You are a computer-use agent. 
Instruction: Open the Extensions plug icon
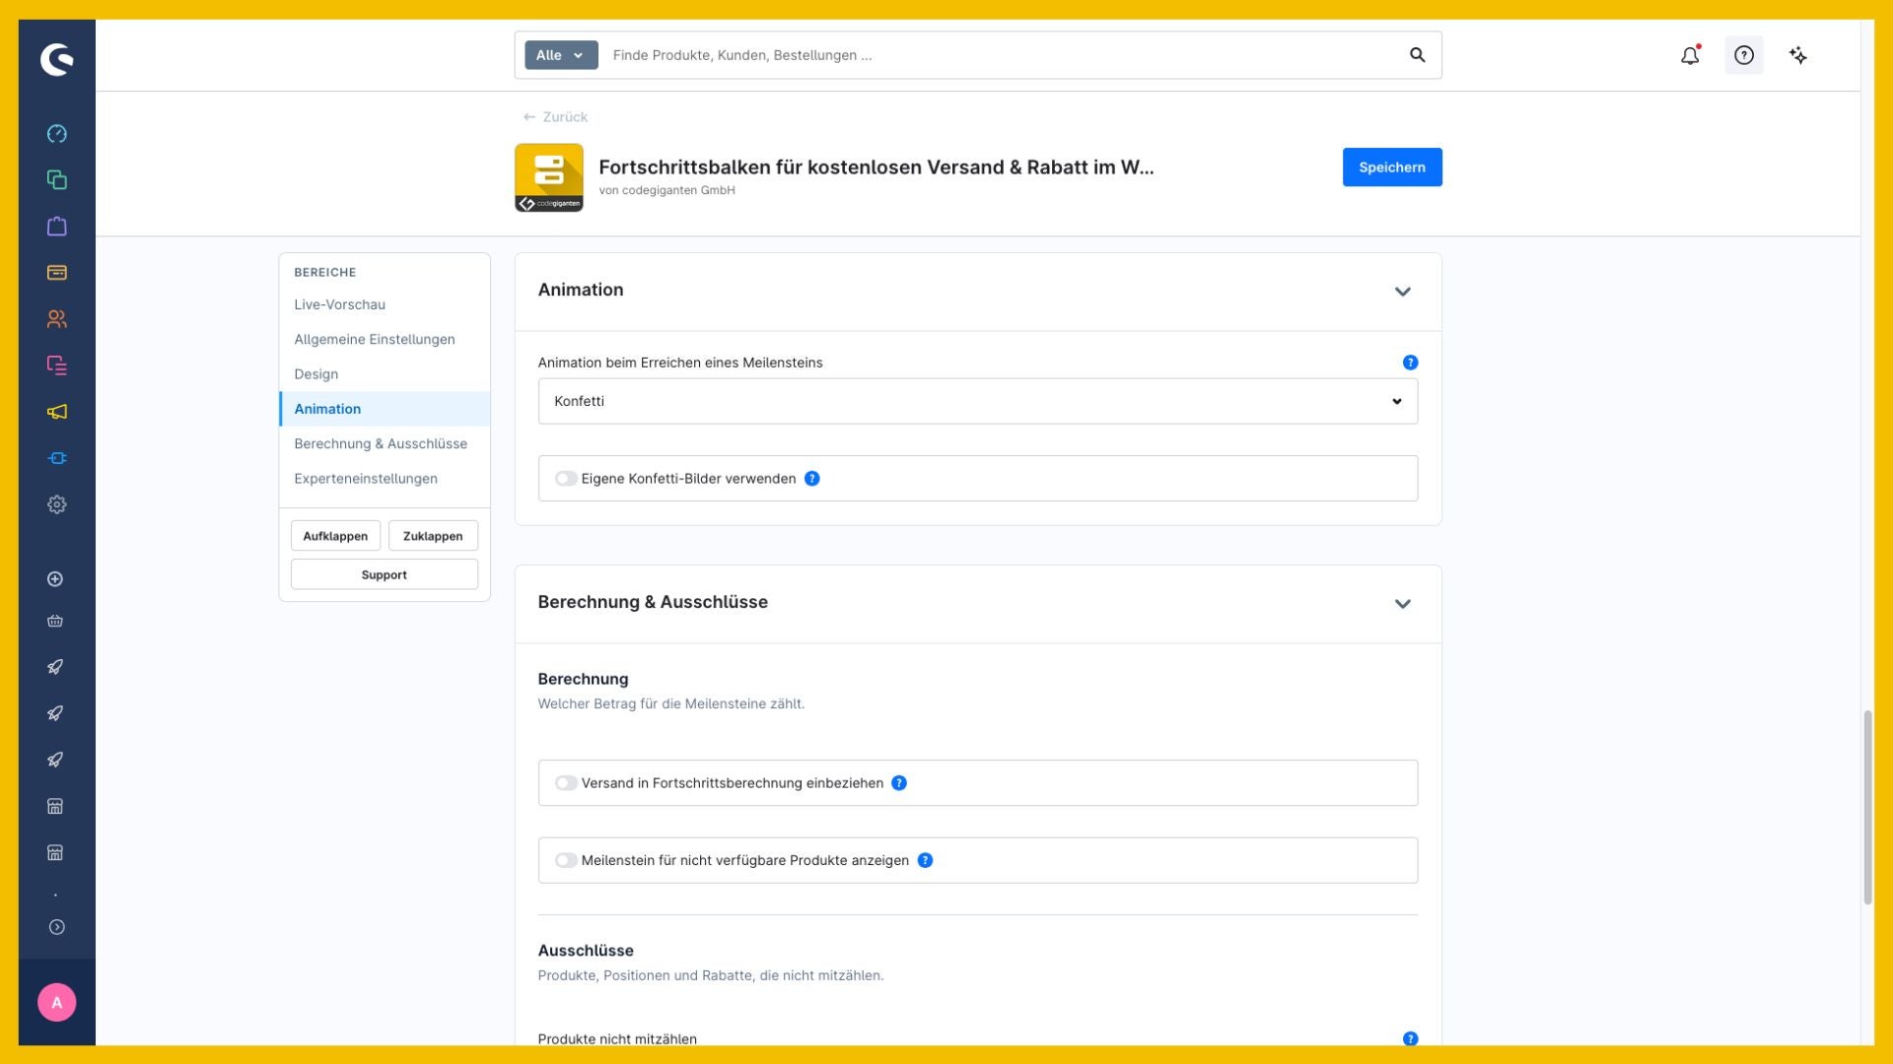click(57, 458)
